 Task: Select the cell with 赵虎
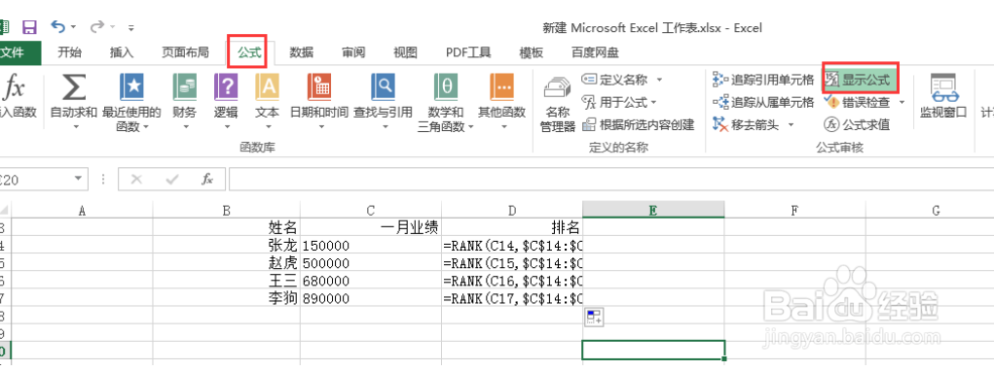point(226,263)
